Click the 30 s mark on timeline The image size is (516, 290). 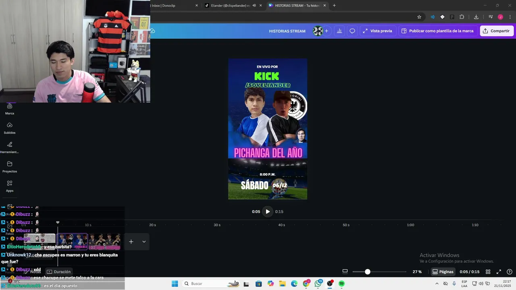(217, 225)
